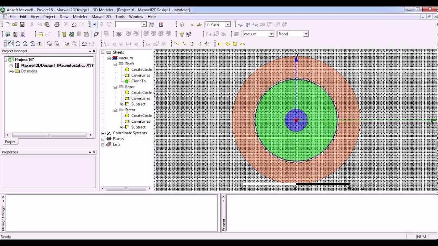This screenshot has height=246, width=438.
Task: Open the File menu
Action: click(x=12, y=16)
